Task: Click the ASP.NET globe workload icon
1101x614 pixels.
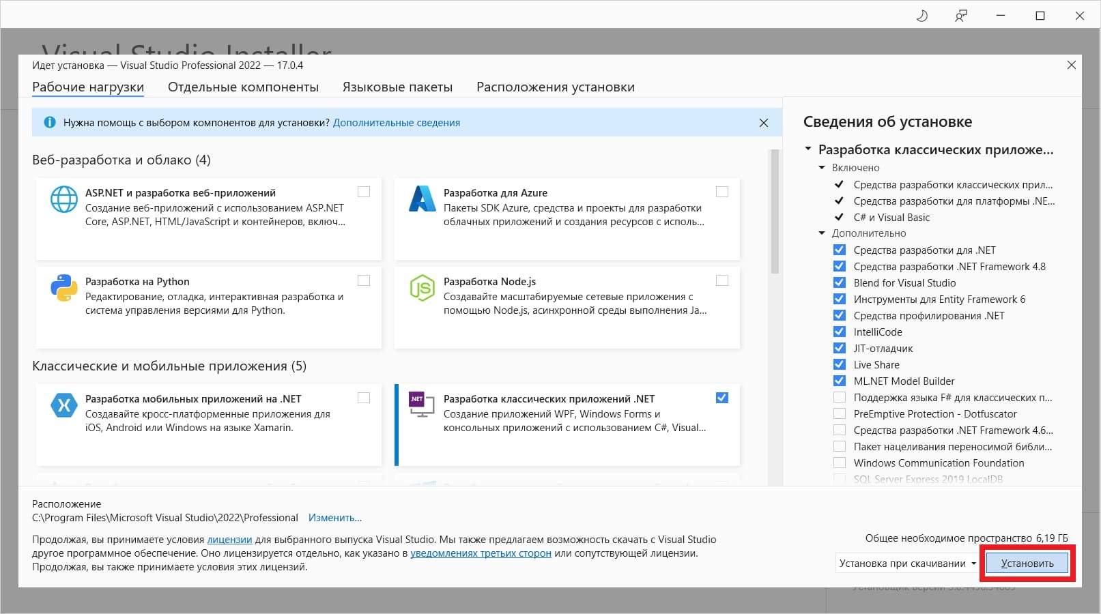Action: point(64,199)
